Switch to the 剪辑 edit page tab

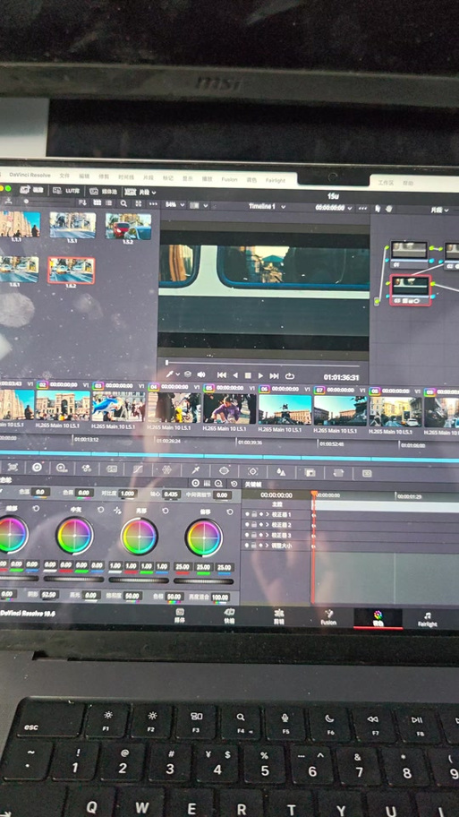click(x=279, y=617)
